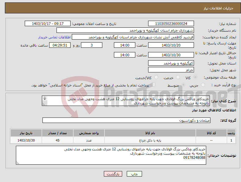Click the remaining time field 04:29:51
Viewport: 241px width, 182px height.
[x=60, y=45]
